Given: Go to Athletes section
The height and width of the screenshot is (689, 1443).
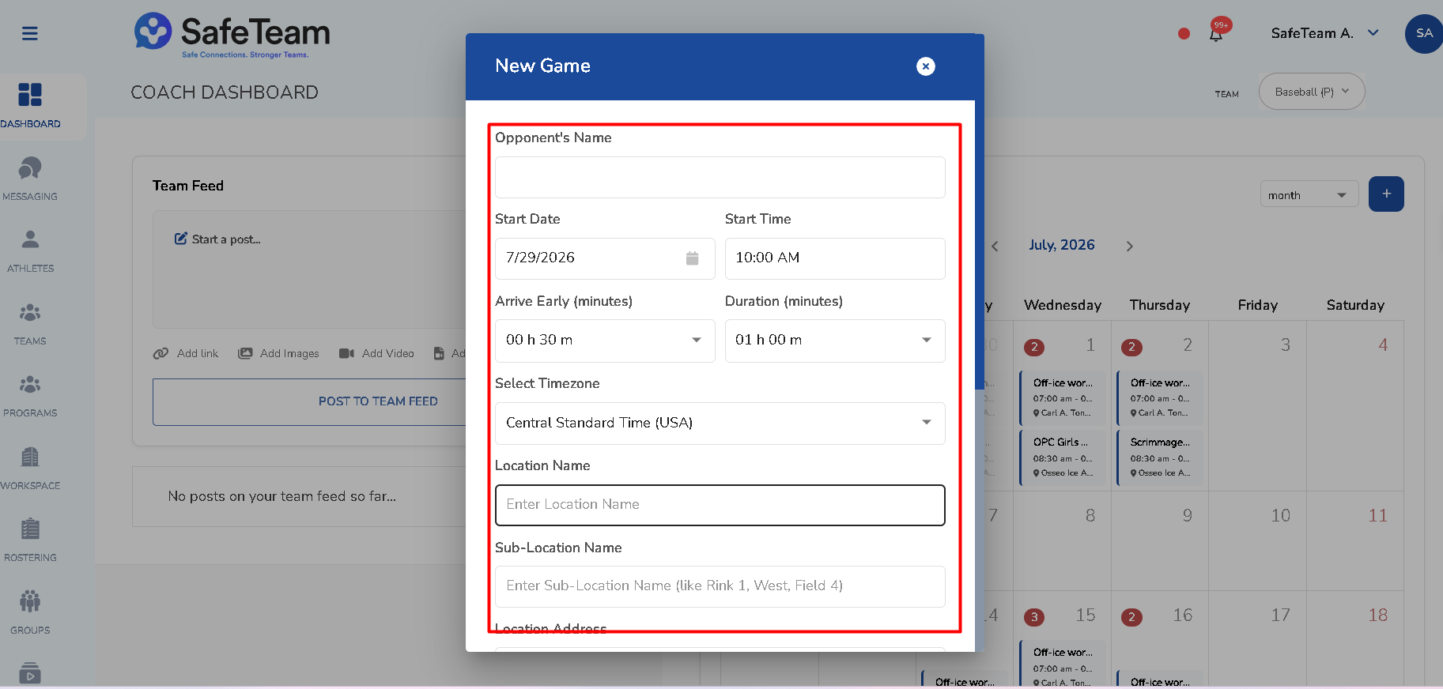Looking at the screenshot, I should pyautogui.click(x=30, y=251).
